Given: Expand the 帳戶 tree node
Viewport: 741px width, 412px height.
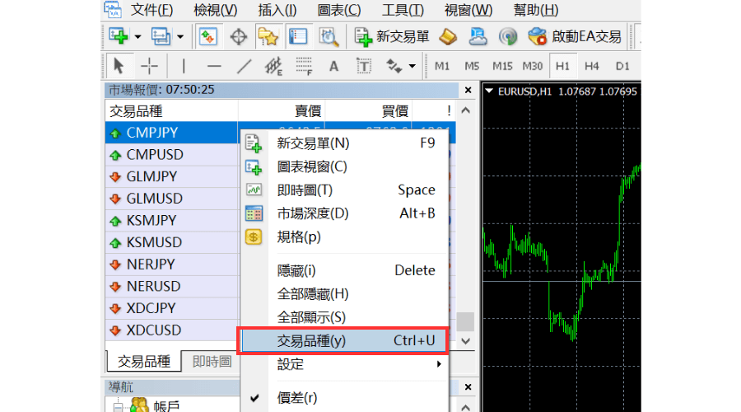Looking at the screenshot, I should pyautogui.click(x=118, y=405).
